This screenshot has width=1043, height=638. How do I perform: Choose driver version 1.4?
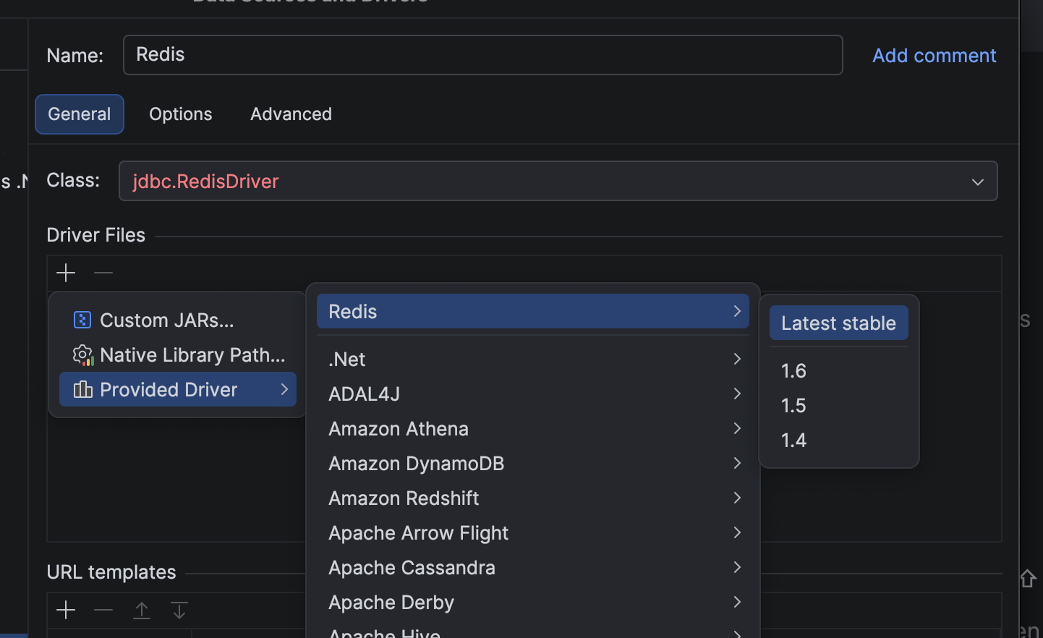click(839, 440)
